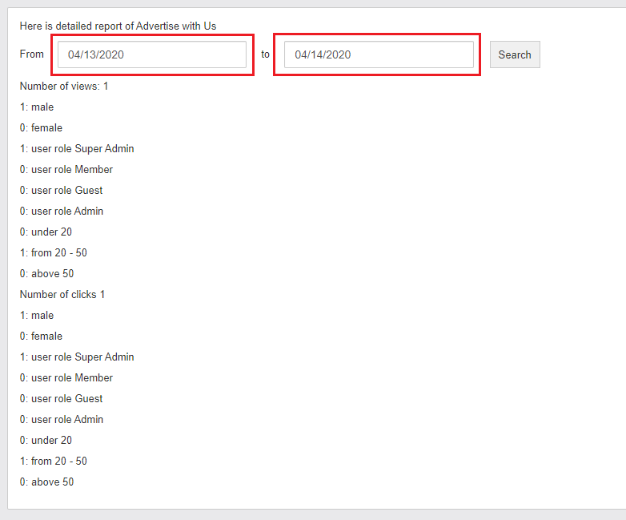Click the 'above 50' row in the clicks section
The image size is (626, 520).
click(x=46, y=482)
